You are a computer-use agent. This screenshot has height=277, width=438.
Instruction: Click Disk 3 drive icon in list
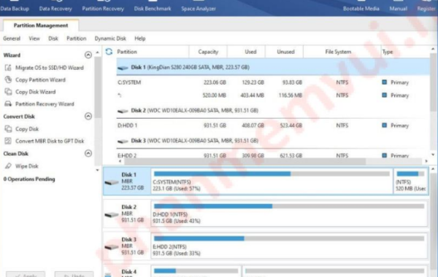click(123, 141)
